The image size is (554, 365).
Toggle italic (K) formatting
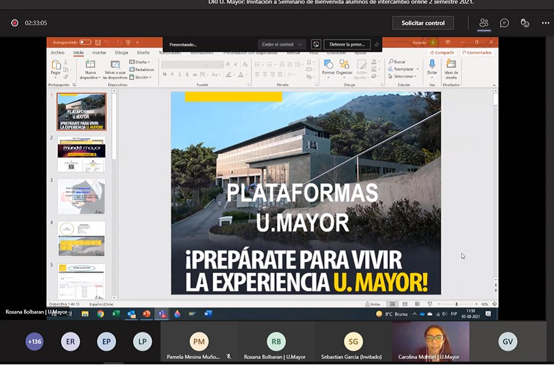coord(172,74)
